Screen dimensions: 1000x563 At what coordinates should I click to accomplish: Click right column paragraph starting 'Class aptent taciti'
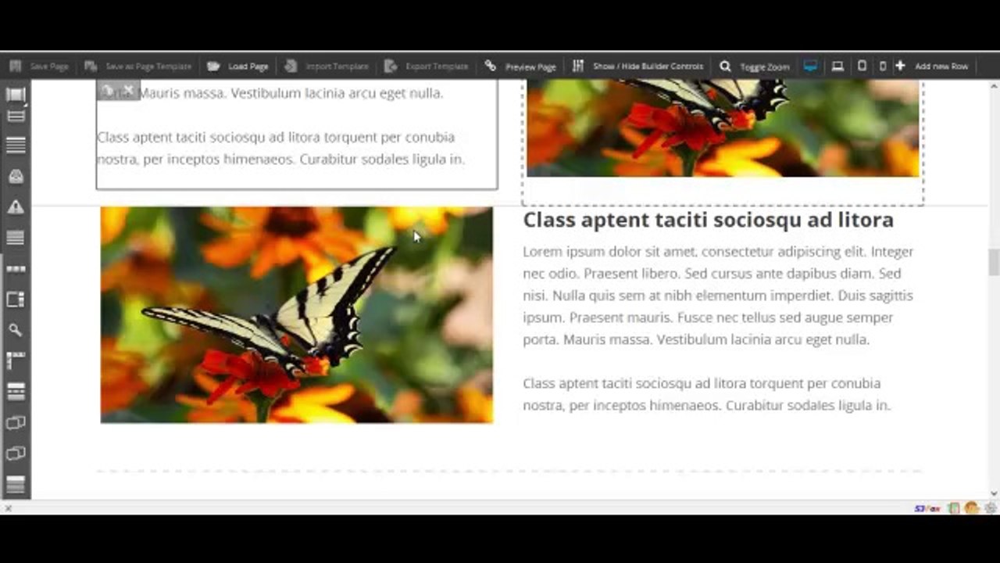(x=707, y=394)
